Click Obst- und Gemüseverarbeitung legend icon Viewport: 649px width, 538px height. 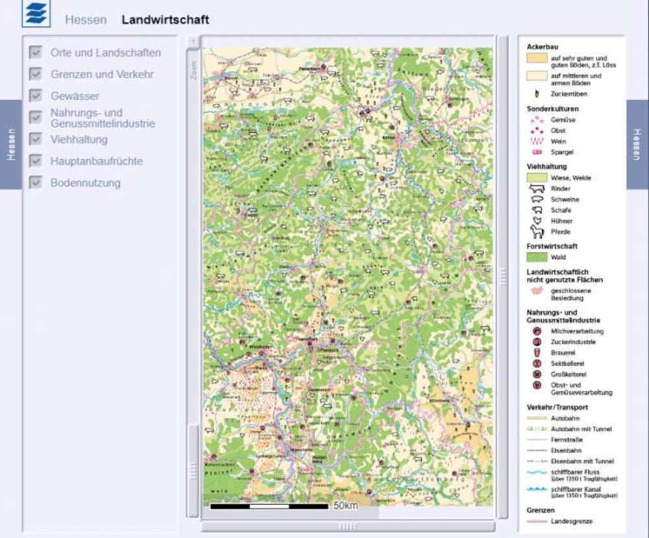click(537, 385)
